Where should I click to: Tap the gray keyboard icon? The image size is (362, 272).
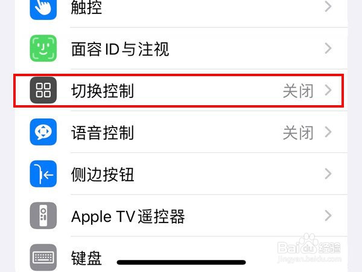point(43,257)
